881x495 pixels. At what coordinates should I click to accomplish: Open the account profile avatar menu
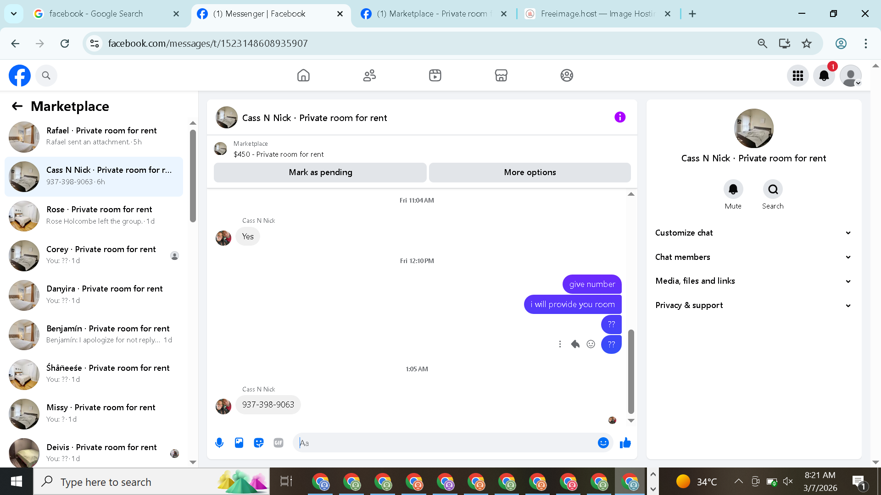(851, 76)
